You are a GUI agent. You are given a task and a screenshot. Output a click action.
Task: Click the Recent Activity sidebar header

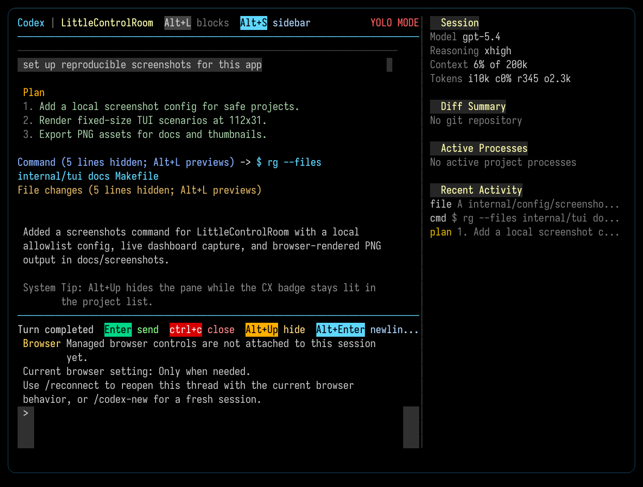(477, 190)
